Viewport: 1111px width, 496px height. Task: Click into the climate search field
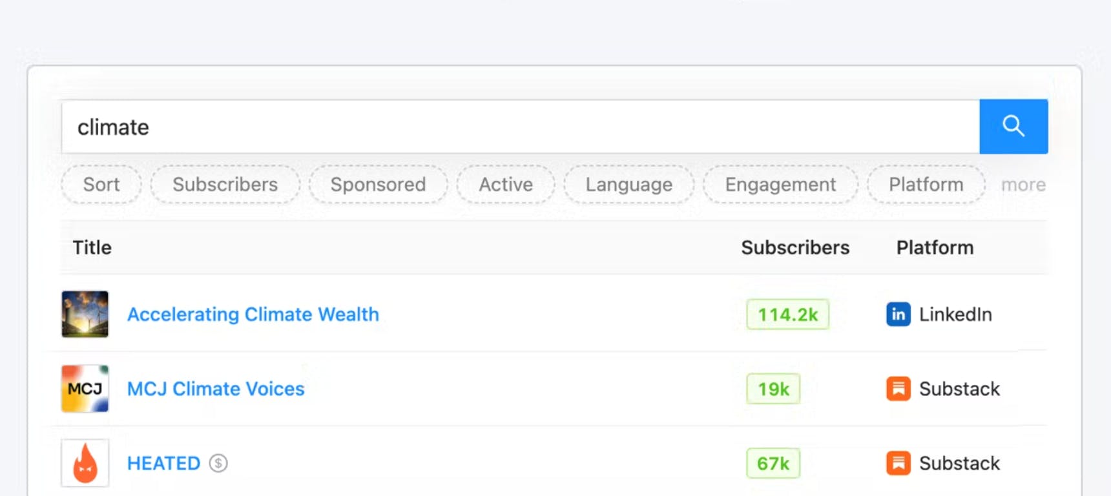(517, 127)
